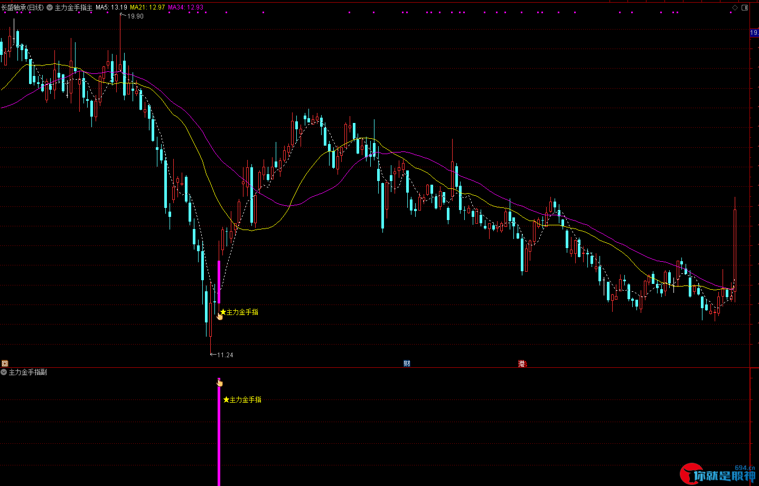Image resolution: width=759 pixels, height=486 pixels.
Task: Click hand pointer signal icon on main chart
Action: pyautogui.click(x=220, y=316)
